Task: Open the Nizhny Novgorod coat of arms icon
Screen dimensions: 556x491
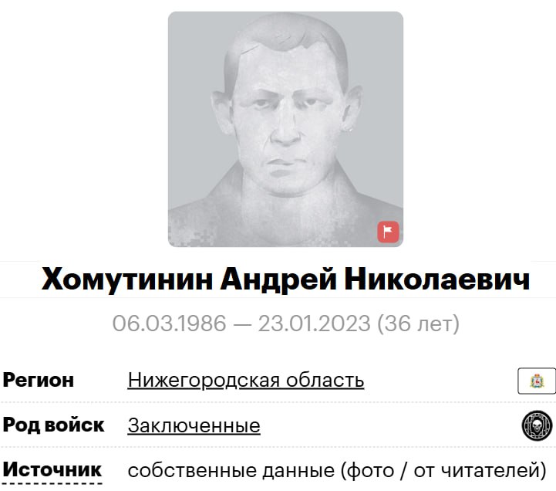Action: click(537, 381)
